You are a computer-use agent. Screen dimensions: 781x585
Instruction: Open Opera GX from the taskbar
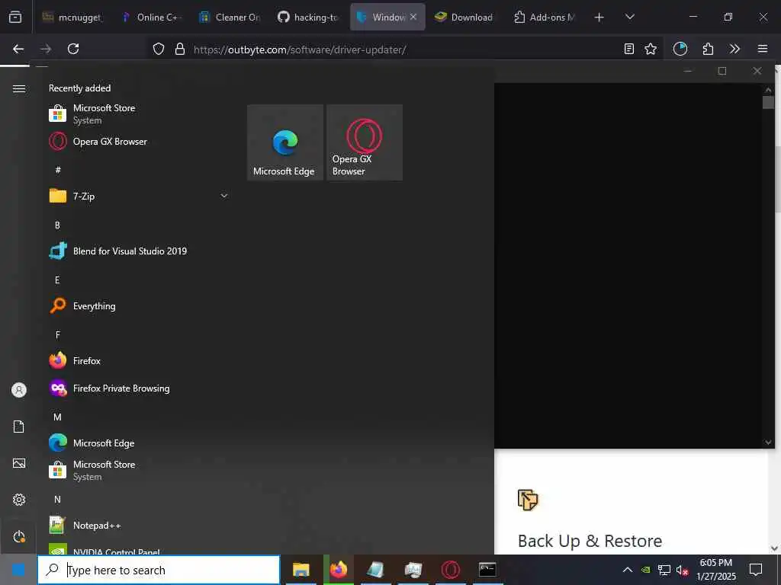[x=450, y=570]
